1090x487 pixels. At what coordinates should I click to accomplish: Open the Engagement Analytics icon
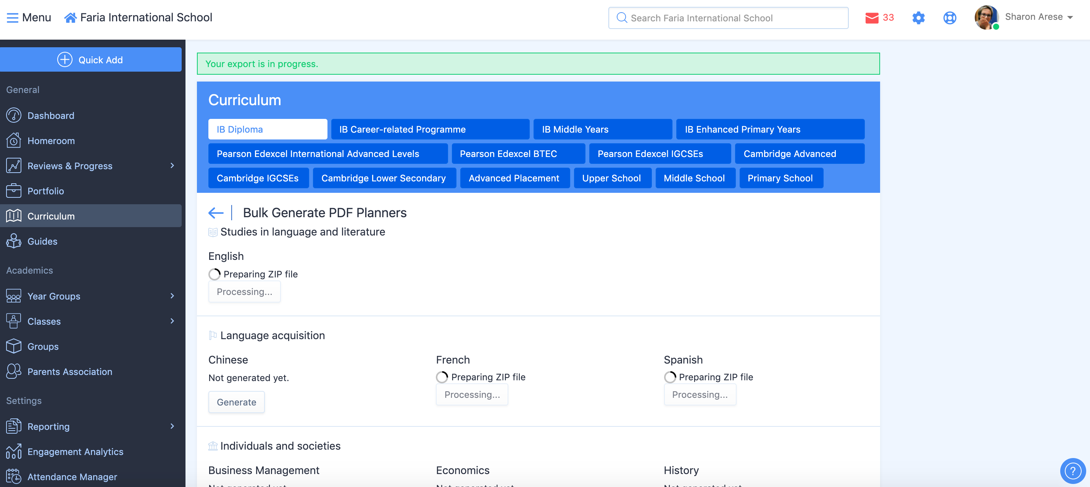point(13,451)
